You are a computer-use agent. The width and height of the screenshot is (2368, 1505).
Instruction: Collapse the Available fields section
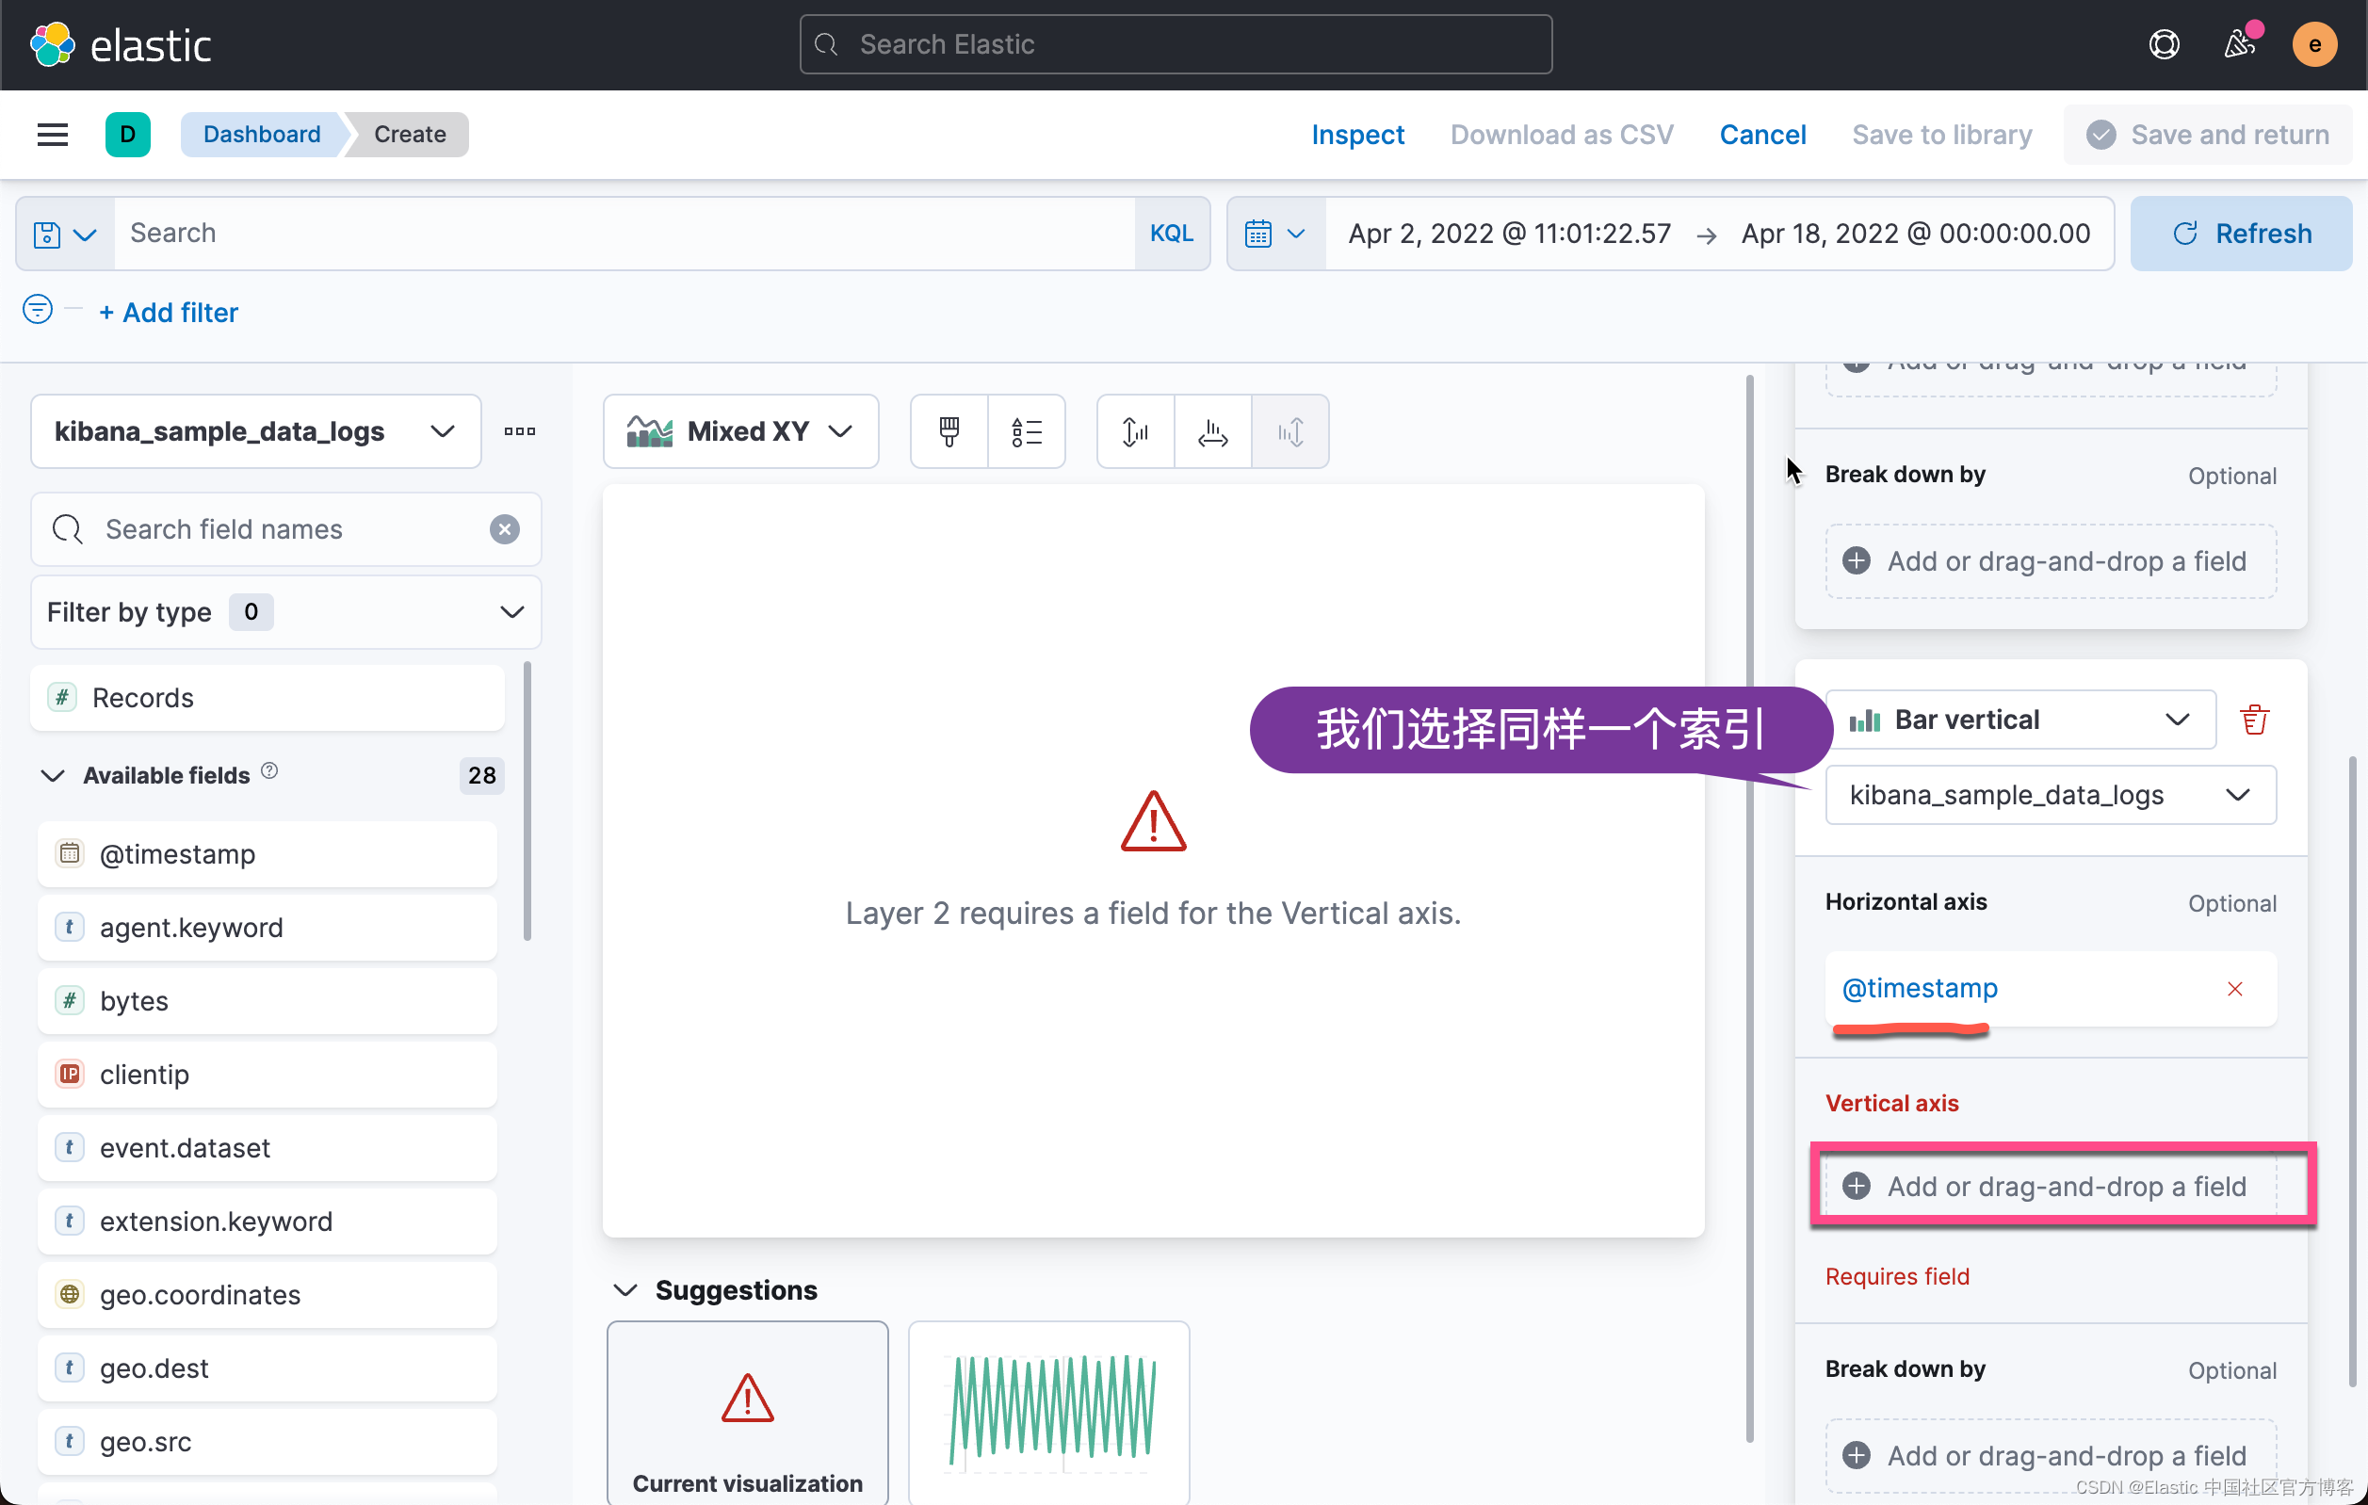coord(52,776)
